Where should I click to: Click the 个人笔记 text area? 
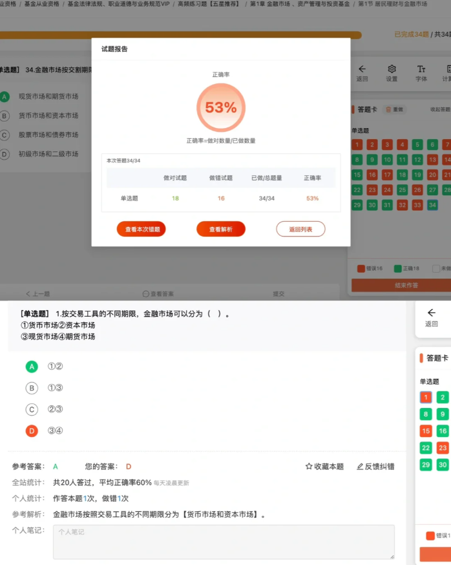[224, 542]
